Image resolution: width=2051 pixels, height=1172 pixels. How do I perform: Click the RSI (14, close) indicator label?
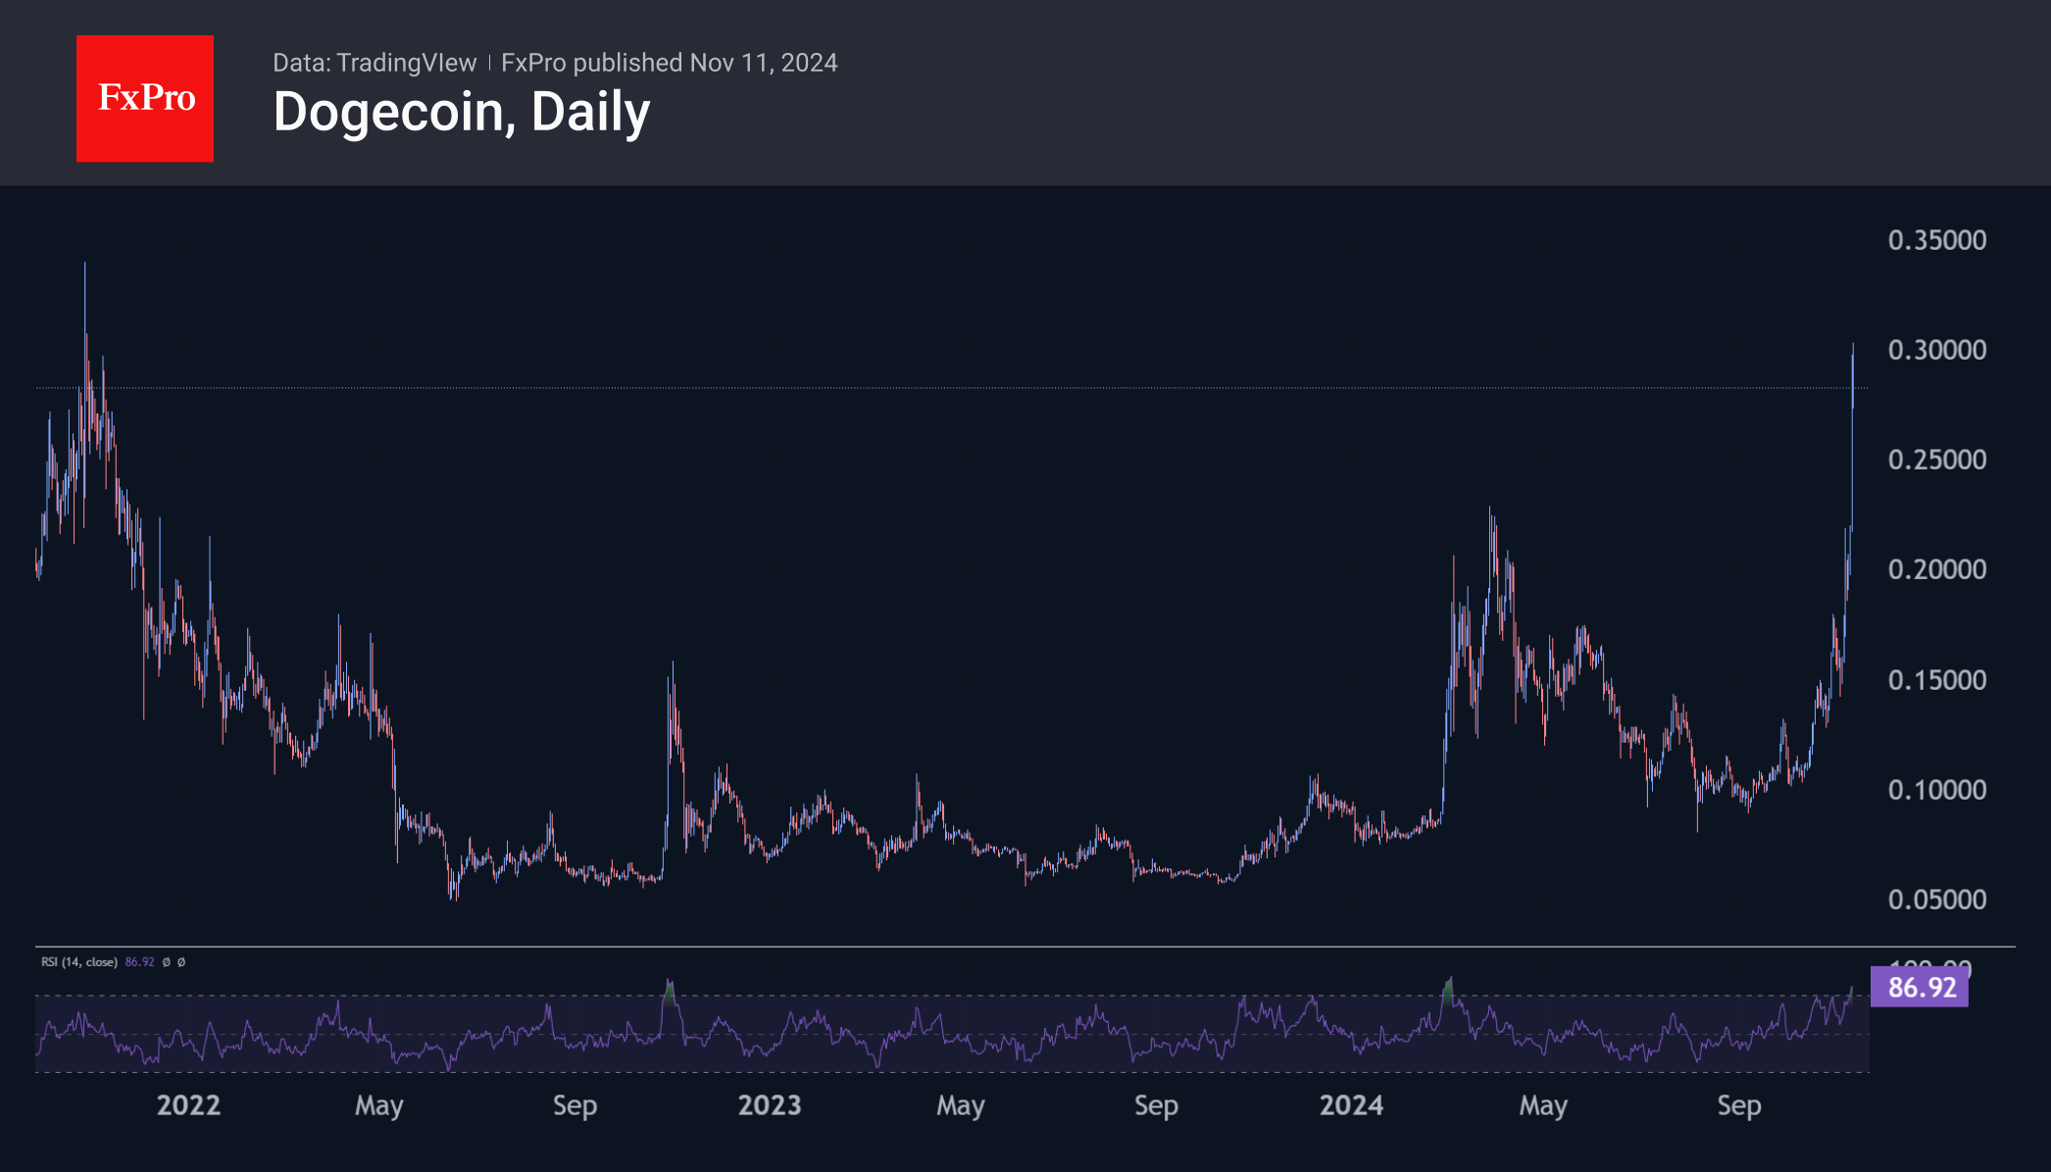point(78,962)
